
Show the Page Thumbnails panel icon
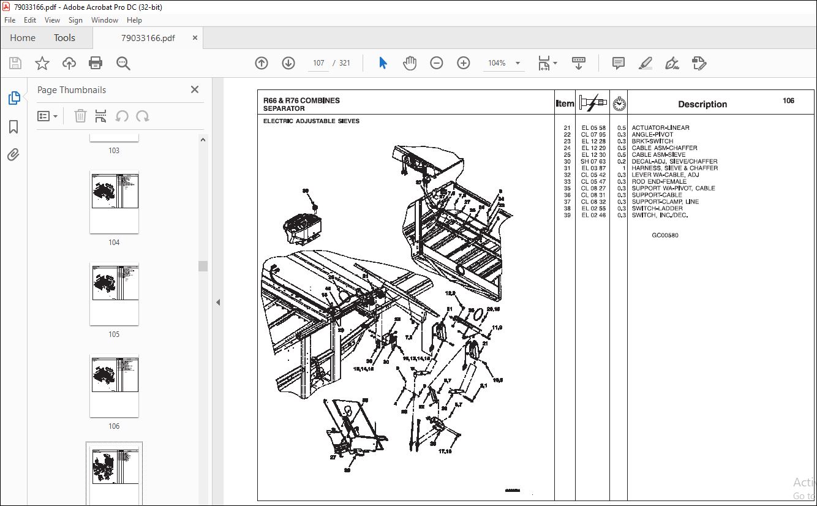click(13, 98)
